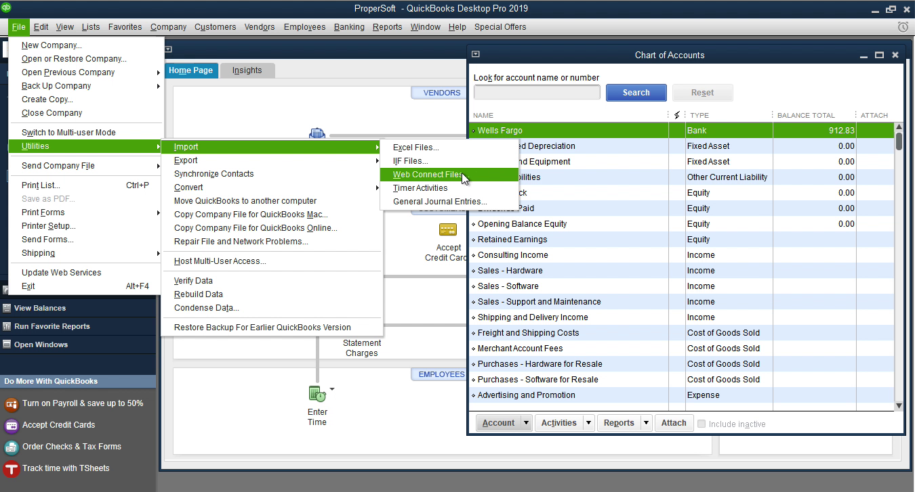Click the online banking lightning column header

676,115
